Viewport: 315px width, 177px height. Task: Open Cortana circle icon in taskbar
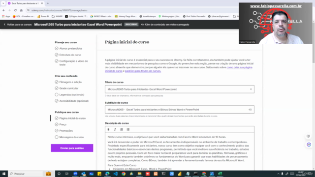click(59, 174)
